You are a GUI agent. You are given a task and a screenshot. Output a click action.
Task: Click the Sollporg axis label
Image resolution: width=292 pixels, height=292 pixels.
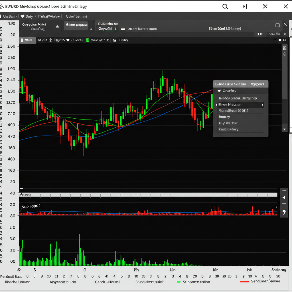pos(279,270)
